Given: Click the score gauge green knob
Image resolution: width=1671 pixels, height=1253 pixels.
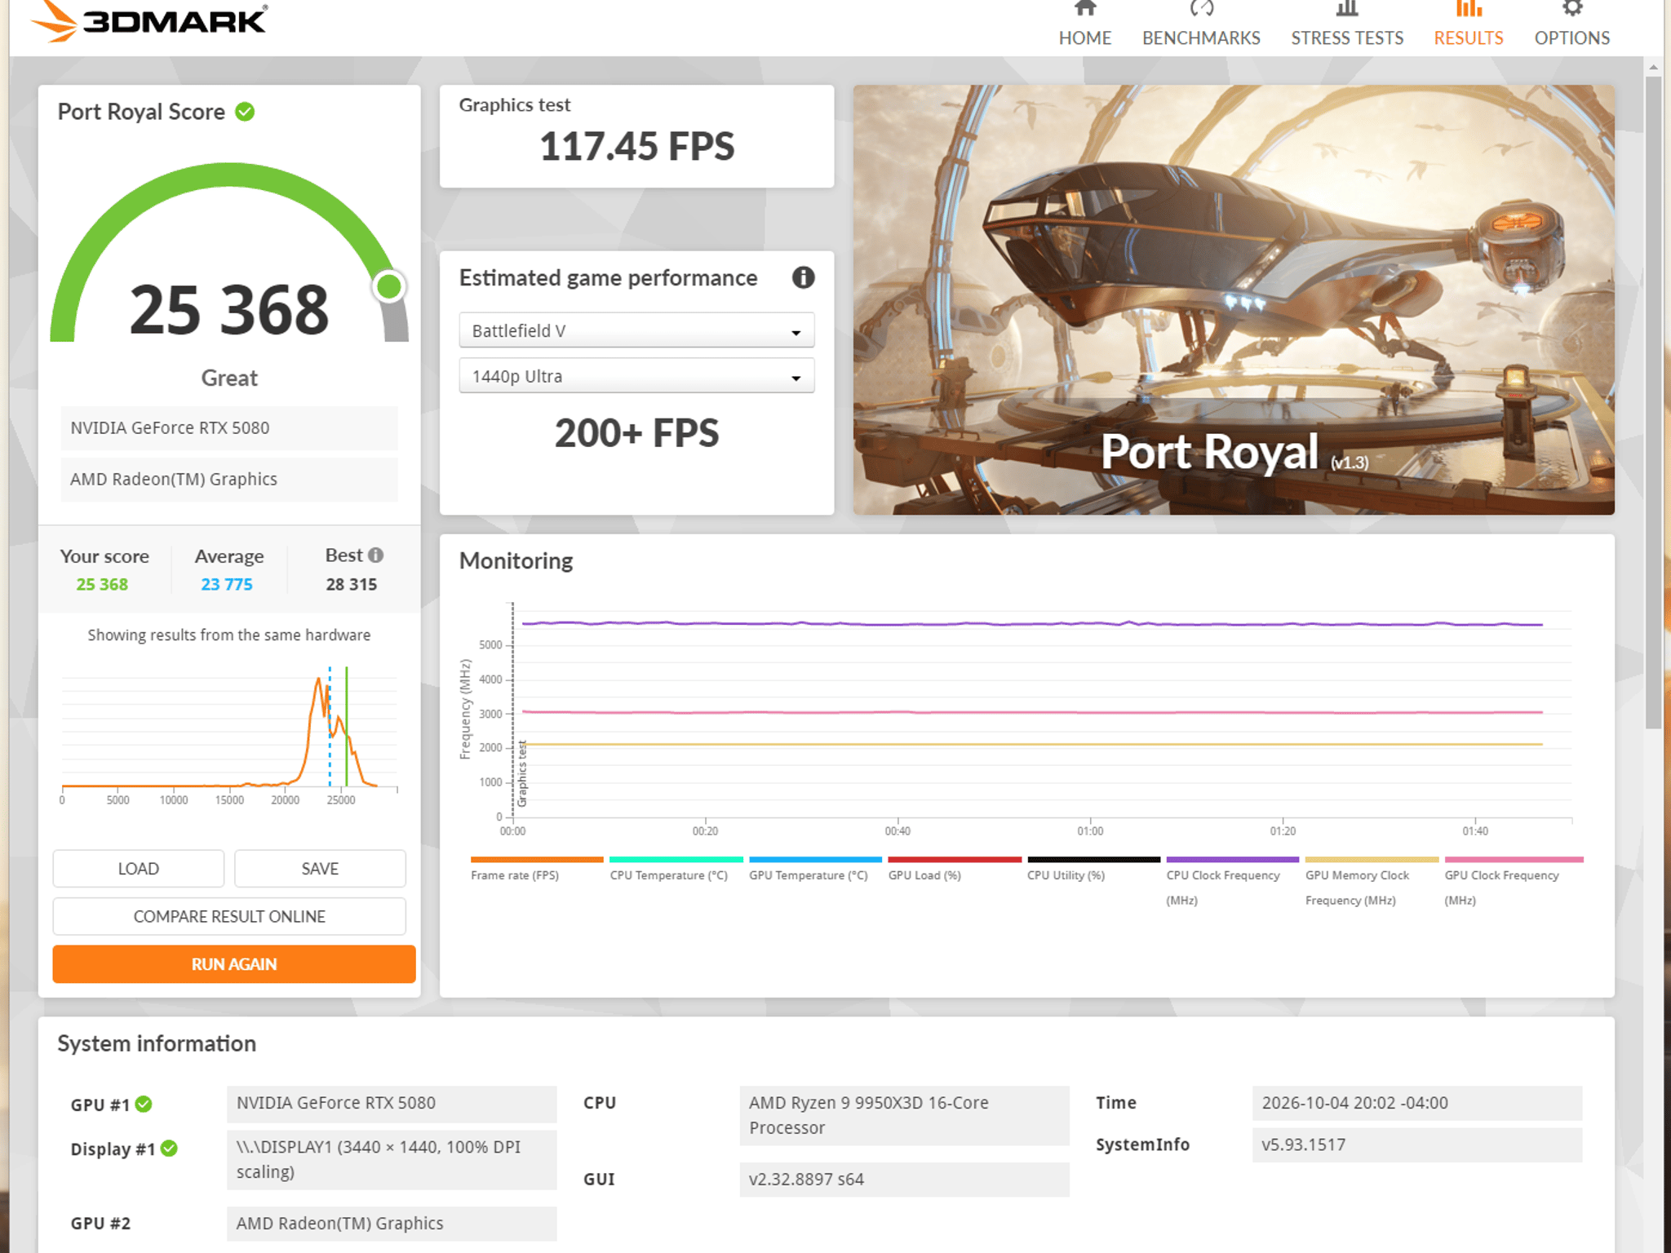Looking at the screenshot, I should click(x=389, y=286).
